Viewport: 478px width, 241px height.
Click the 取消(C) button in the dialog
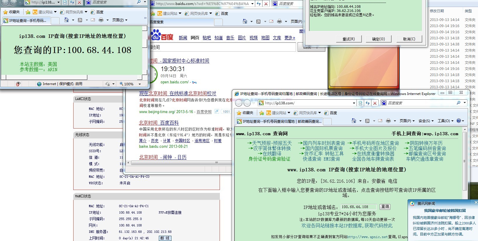[409, 39]
